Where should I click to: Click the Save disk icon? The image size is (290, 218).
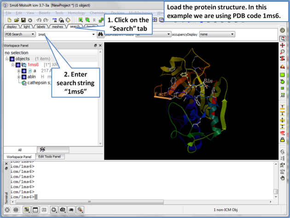click(x=23, y=20)
